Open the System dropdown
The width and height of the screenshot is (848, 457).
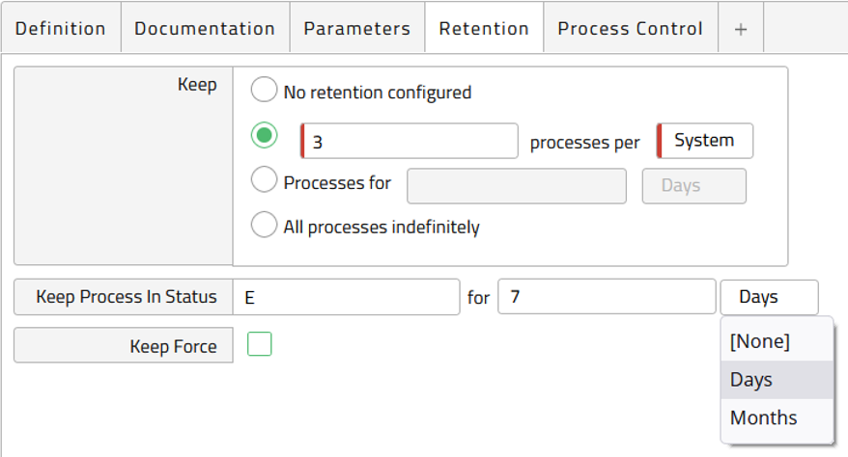(x=705, y=141)
